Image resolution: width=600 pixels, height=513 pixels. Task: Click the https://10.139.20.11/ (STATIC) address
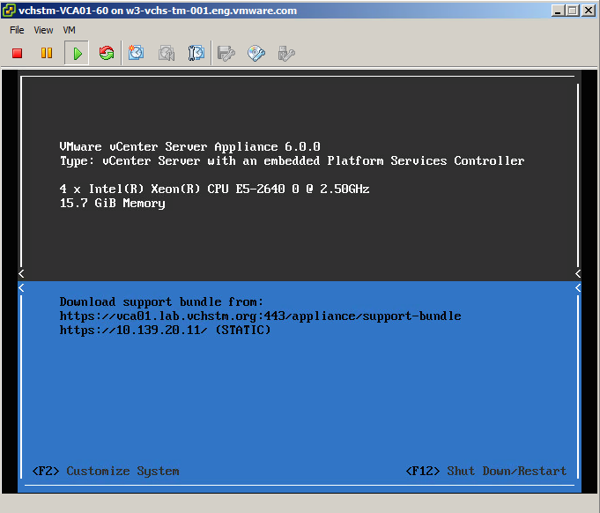click(165, 330)
